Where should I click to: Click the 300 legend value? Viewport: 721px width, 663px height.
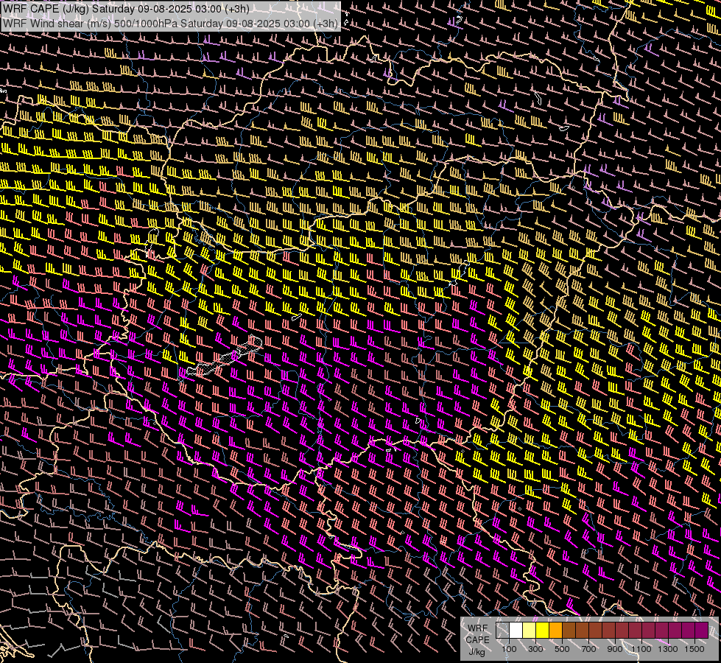click(535, 649)
